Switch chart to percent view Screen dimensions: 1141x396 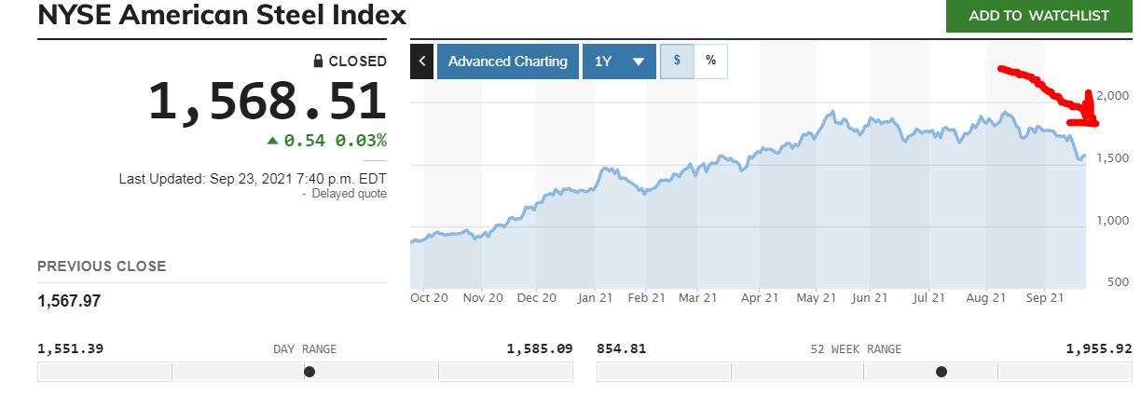point(710,61)
